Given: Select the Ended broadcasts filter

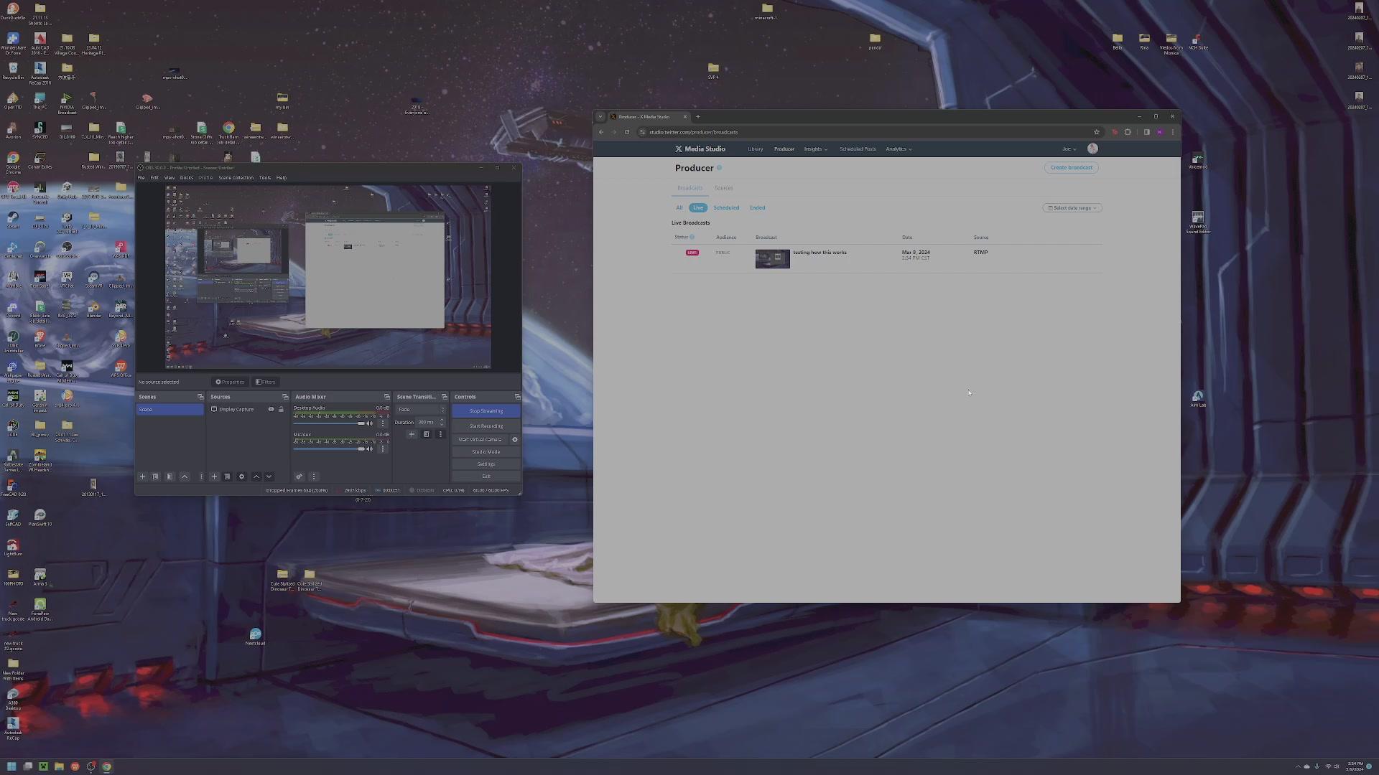Looking at the screenshot, I should coord(758,208).
